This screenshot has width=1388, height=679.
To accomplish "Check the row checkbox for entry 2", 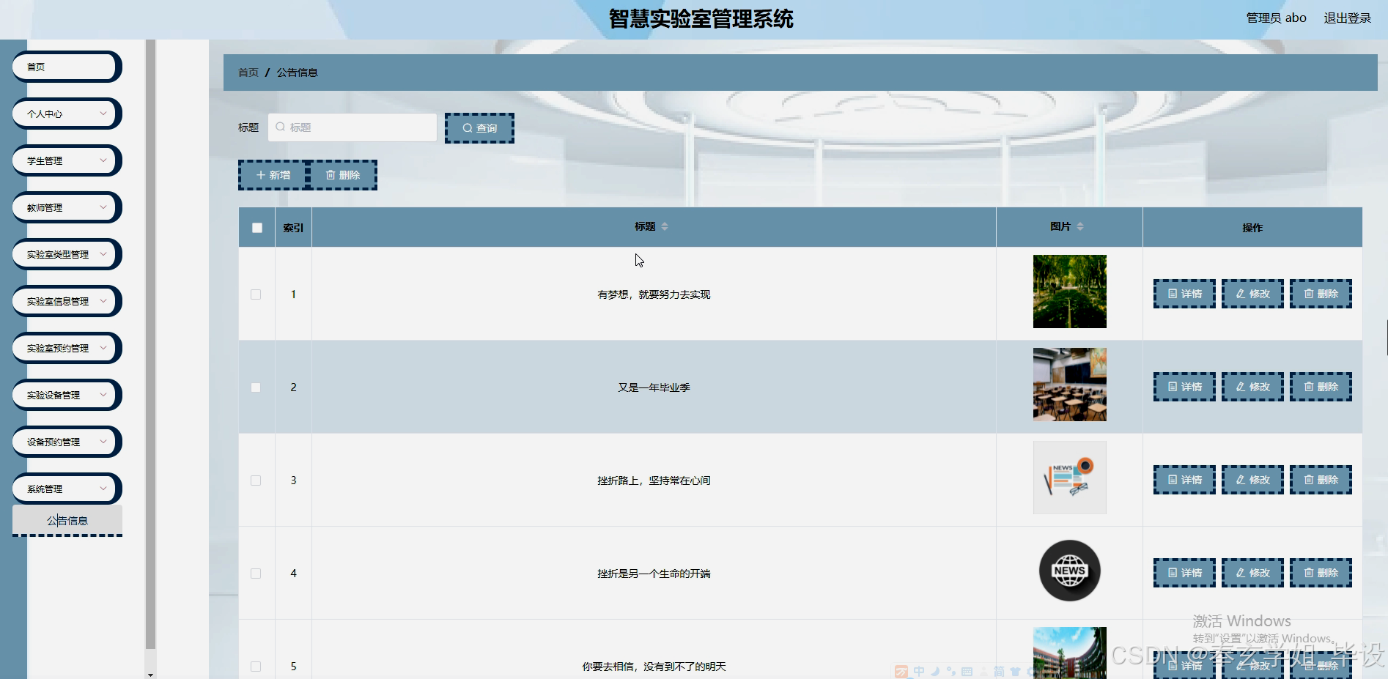I will pos(256,387).
